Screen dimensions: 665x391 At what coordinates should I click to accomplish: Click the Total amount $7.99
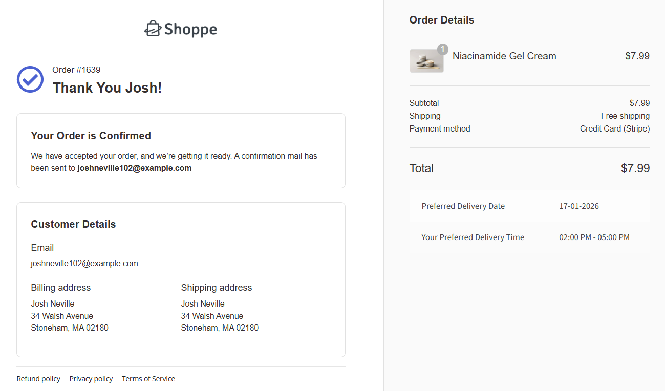(x=635, y=168)
